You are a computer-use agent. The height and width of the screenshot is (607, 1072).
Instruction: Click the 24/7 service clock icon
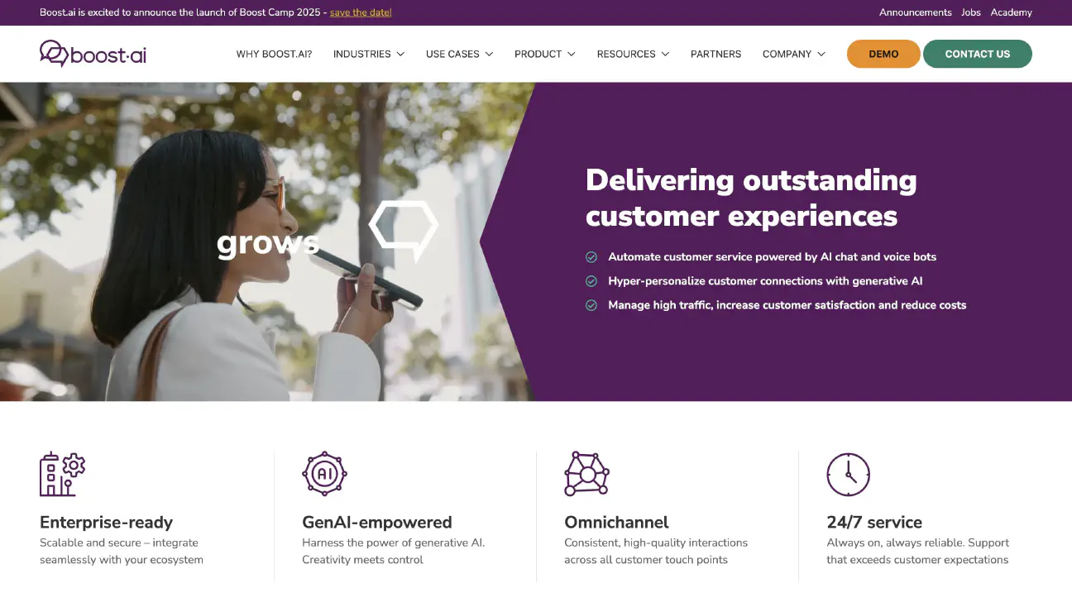pos(849,474)
